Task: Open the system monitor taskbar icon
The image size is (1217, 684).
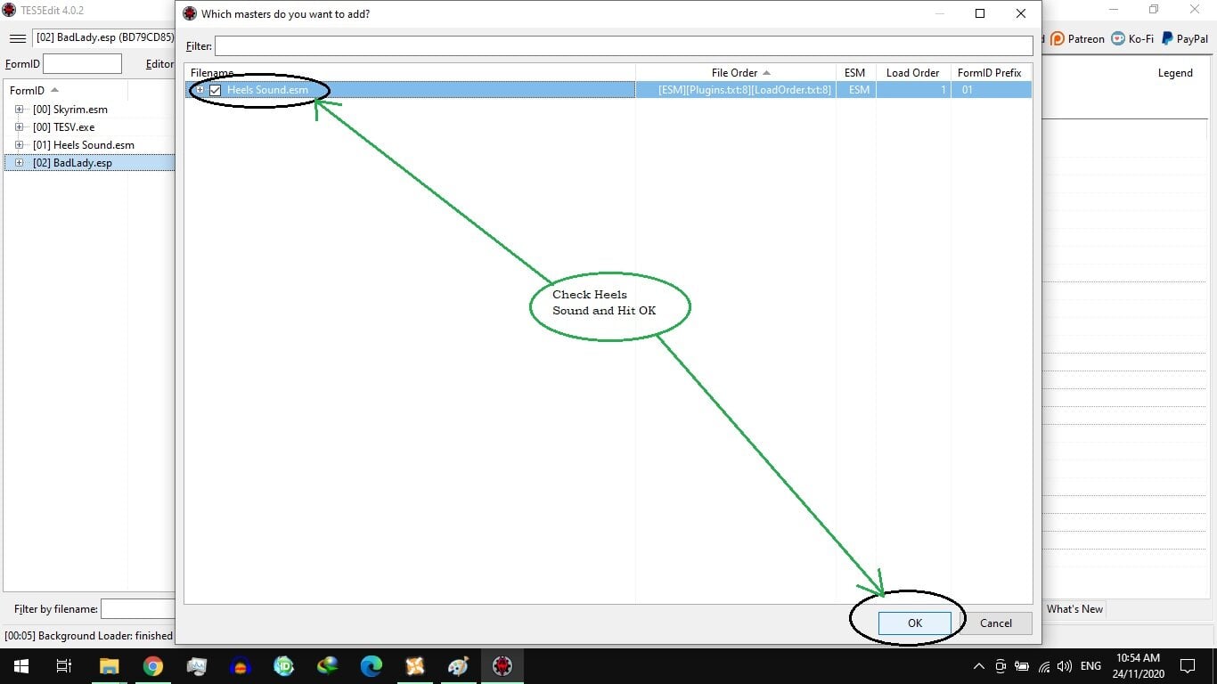Action: (x=197, y=666)
